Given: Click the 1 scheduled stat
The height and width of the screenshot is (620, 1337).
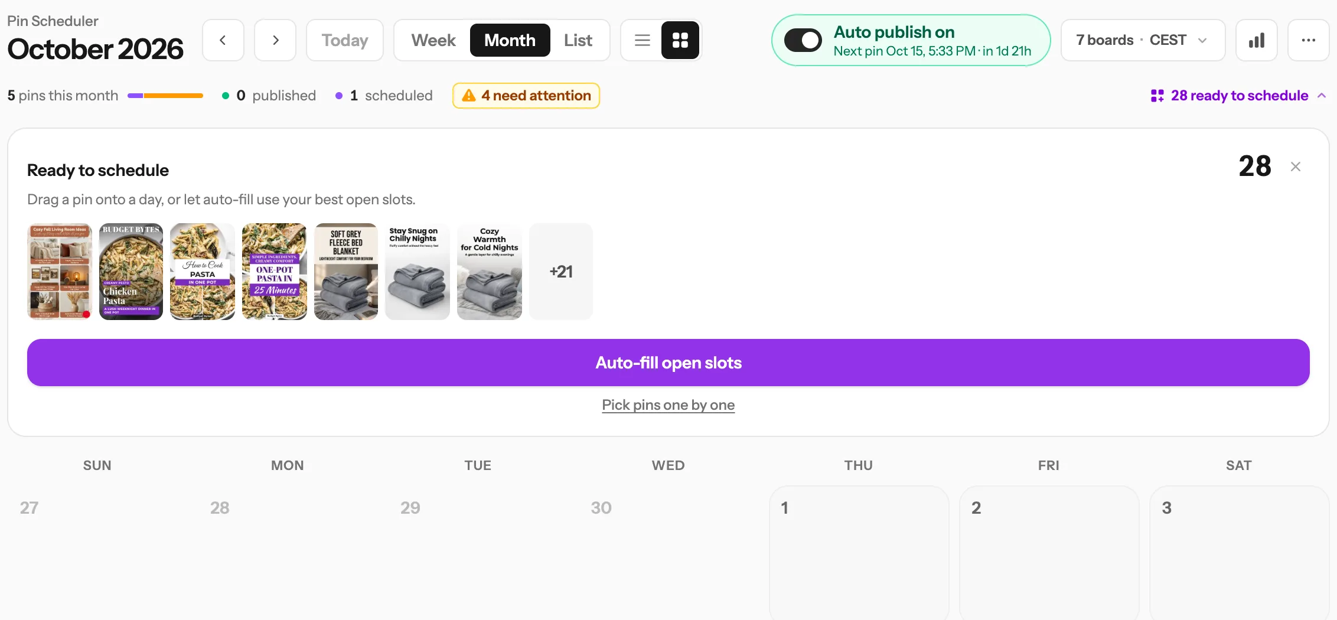Looking at the screenshot, I should point(384,96).
